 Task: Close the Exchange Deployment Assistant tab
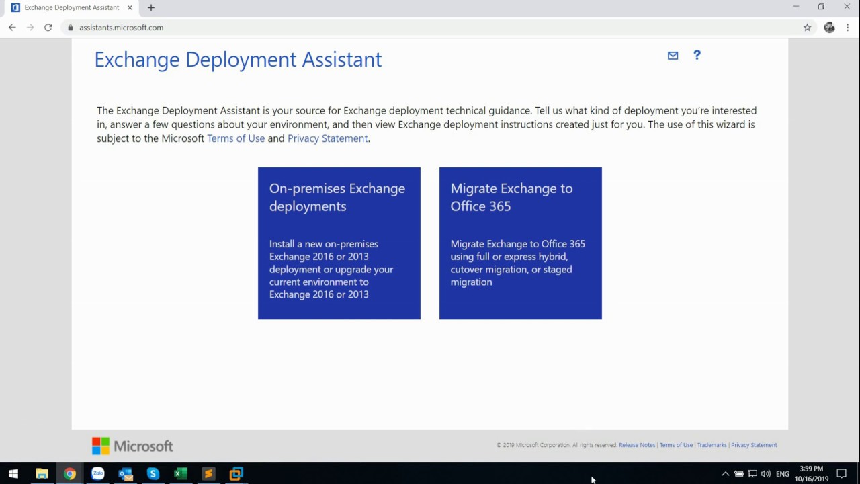point(130,7)
